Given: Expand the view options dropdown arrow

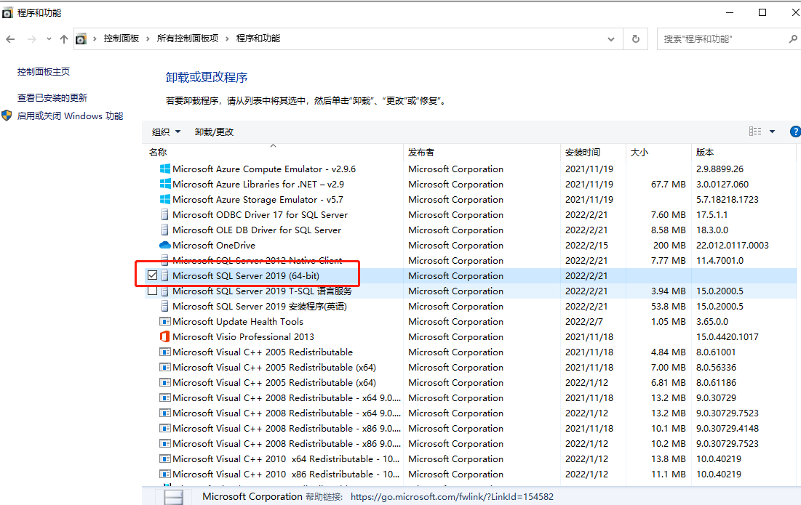Looking at the screenshot, I should [773, 132].
